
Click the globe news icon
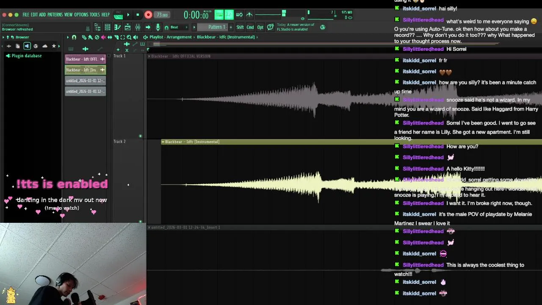(x=323, y=27)
